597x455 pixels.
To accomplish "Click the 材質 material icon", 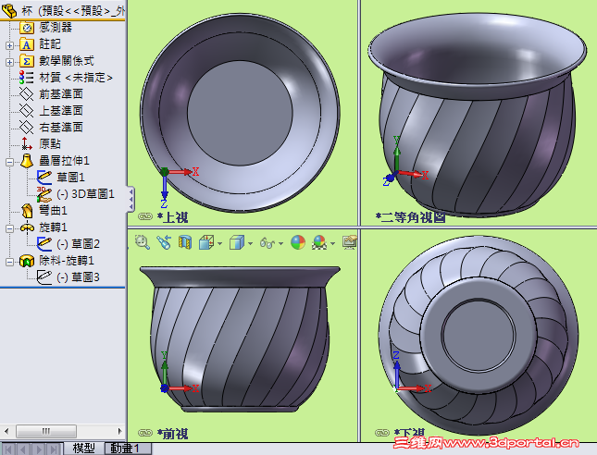I will point(27,78).
